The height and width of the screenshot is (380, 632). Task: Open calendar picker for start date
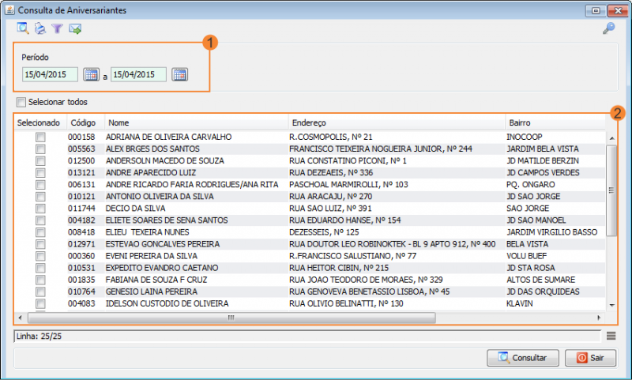click(91, 74)
